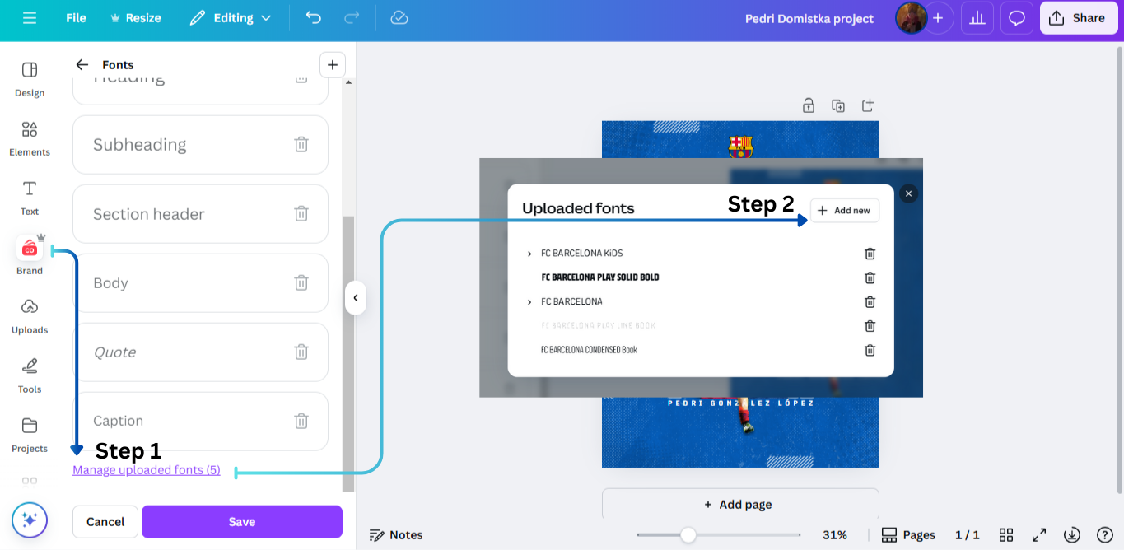Collapse the side panel with arrow handle
Screen dimensions: 1124x550
point(355,298)
